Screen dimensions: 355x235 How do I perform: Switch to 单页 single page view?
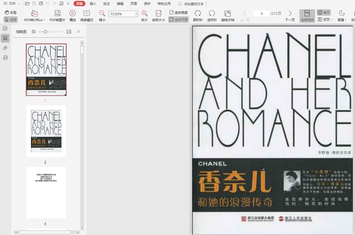[324, 12]
